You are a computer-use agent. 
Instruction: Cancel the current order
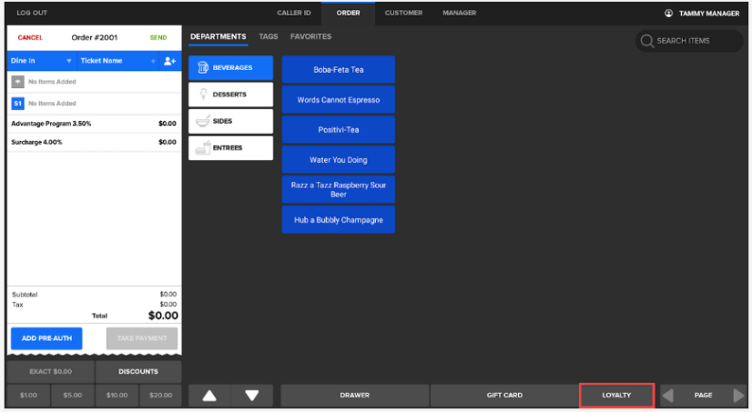pyautogui.click(x=30, y=38)
